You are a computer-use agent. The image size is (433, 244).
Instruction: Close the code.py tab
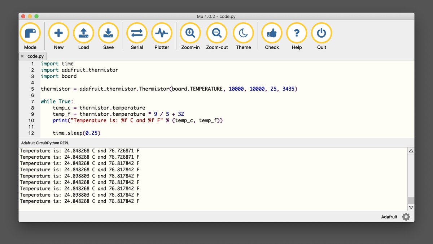point(22,56)
